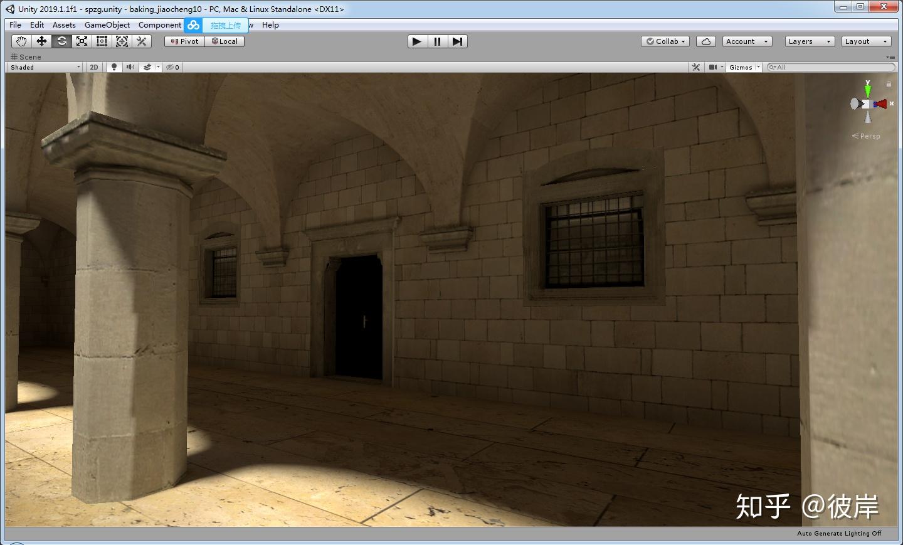Select the Hand tool
This screenshot has height=545, width=903.
pyautogui.click(x=21, y=41)
